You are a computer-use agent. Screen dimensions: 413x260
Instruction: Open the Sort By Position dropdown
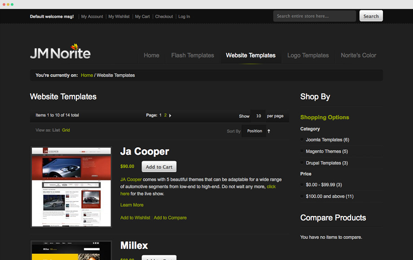[254, 131]
